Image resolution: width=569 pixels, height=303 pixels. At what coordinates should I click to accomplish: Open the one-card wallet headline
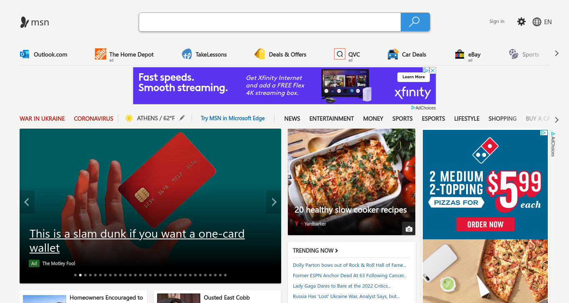click(x=137, y=241)
